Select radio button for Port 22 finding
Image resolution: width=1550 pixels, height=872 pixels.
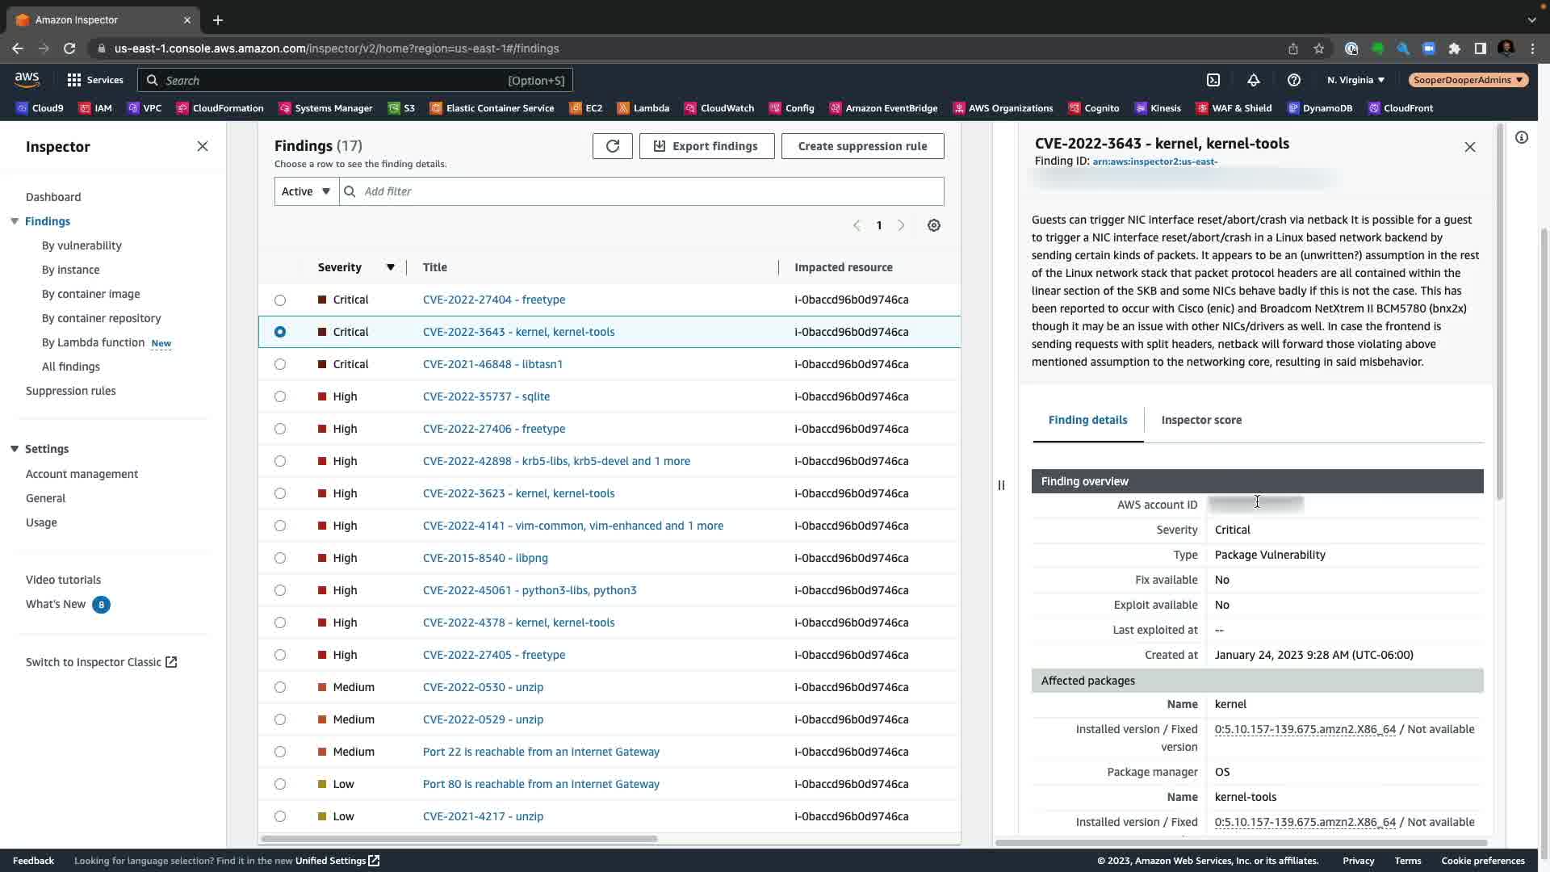(280, 753)
